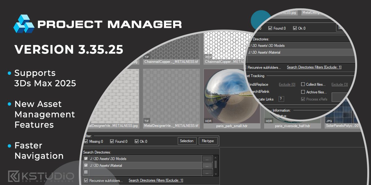Screen dimensions: 371x185
Task: Click the question mark help button
Action: (281, 99)
